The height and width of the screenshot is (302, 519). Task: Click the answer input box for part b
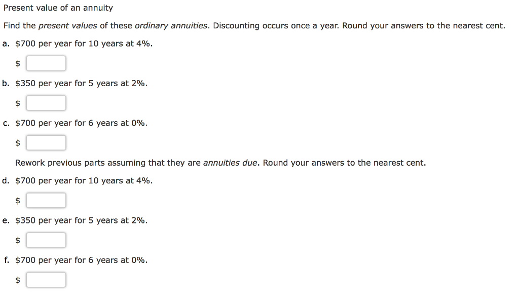[x=46, y=103]
